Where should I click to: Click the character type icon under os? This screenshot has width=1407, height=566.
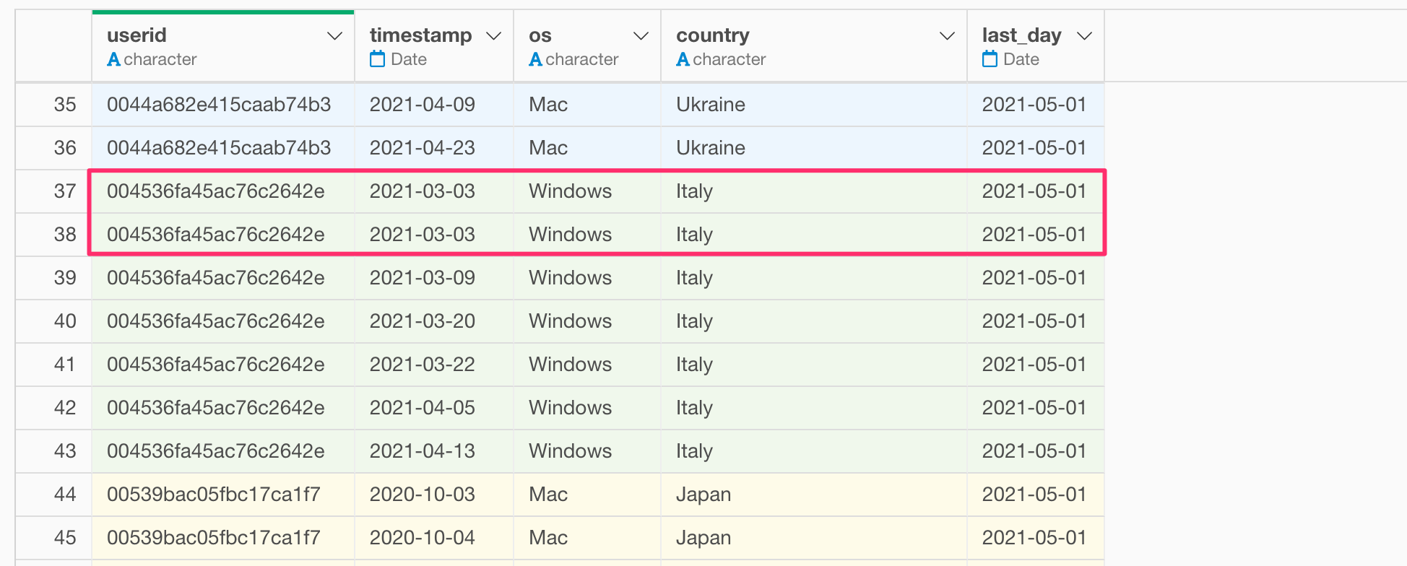[535, 60]
